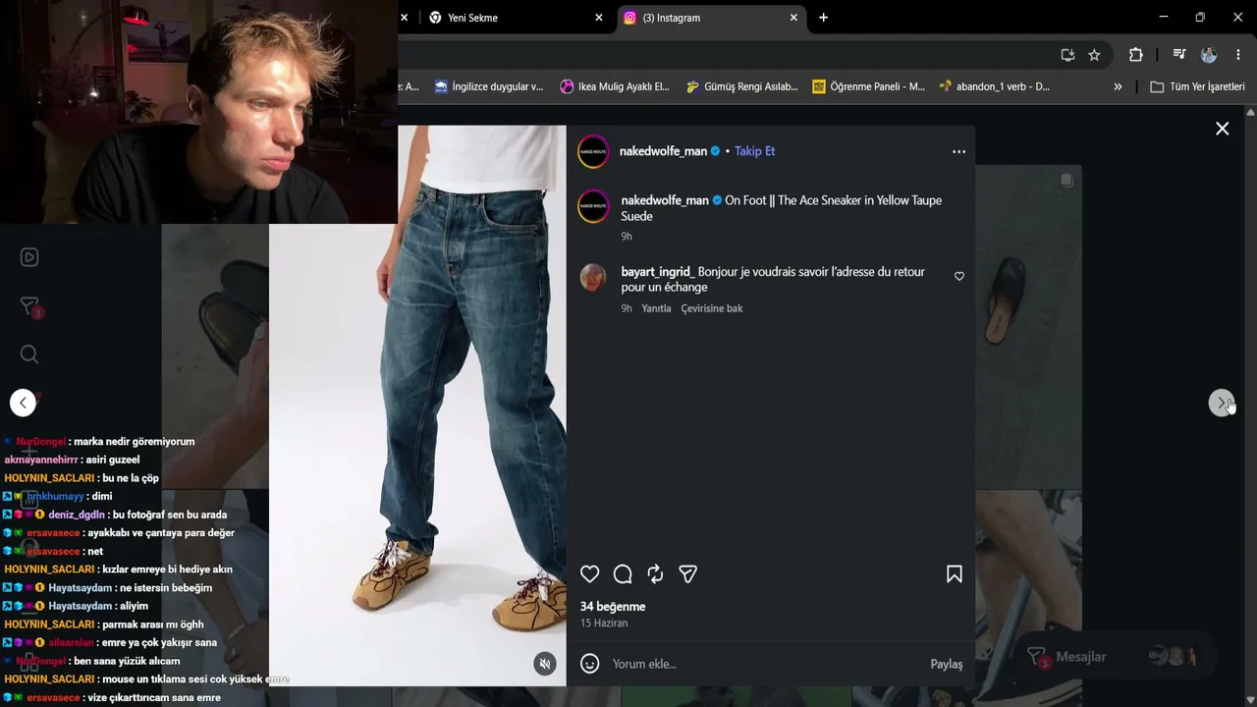The width and height of the screenshot is (1257, 707).
Task: Click the repost icon under the post
Action: (655, 574)
